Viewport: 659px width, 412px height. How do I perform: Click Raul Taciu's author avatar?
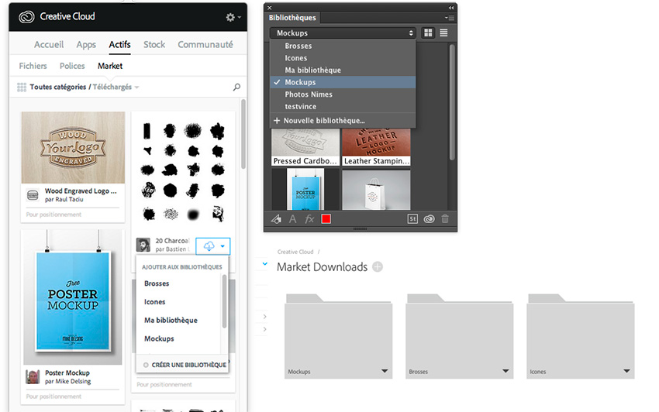tap(33, 195)
